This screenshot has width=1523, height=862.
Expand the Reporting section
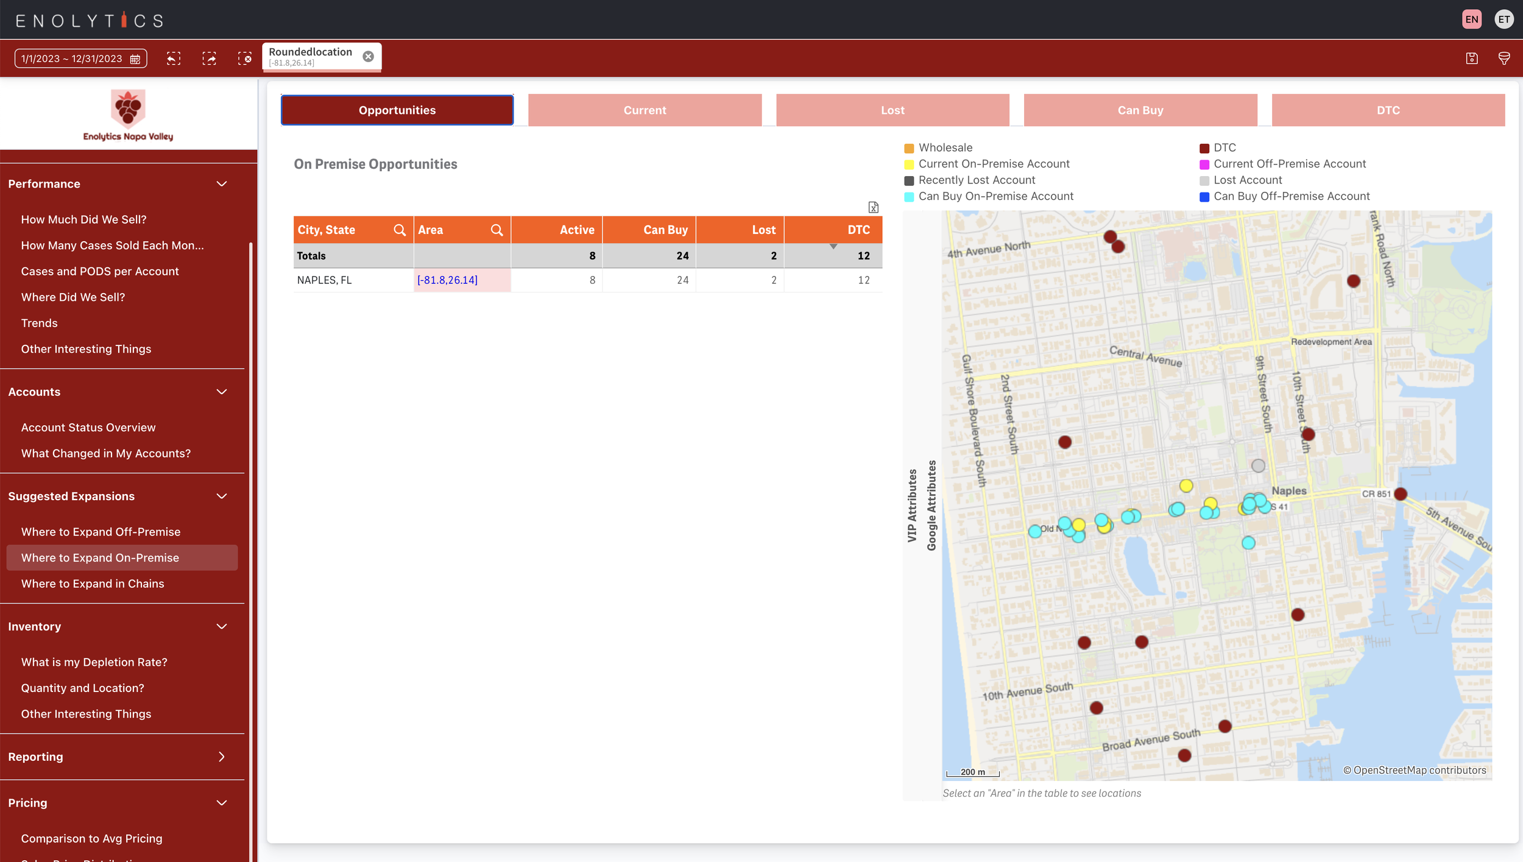(x=222, y=757)
